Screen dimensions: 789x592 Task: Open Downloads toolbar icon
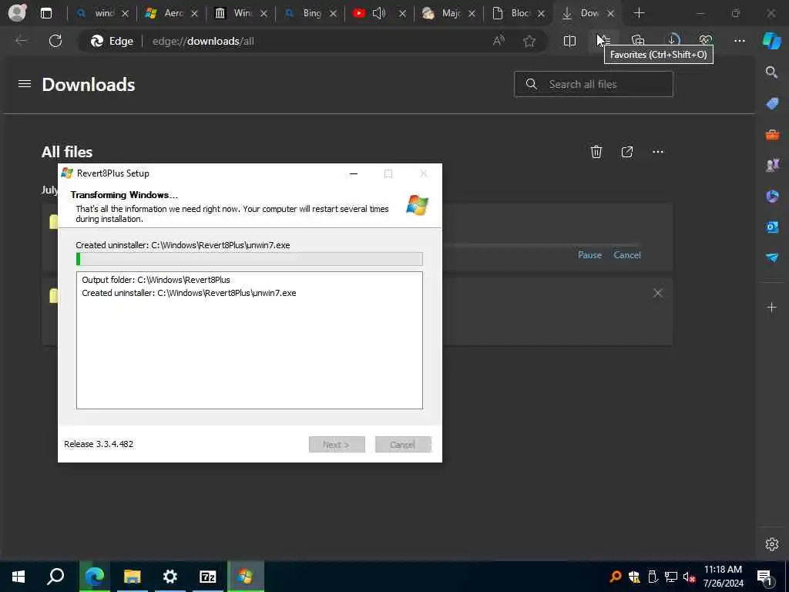(673, 41)
